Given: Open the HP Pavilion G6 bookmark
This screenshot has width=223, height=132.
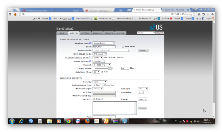Looking at the screenshot, I should pos(149,18).
